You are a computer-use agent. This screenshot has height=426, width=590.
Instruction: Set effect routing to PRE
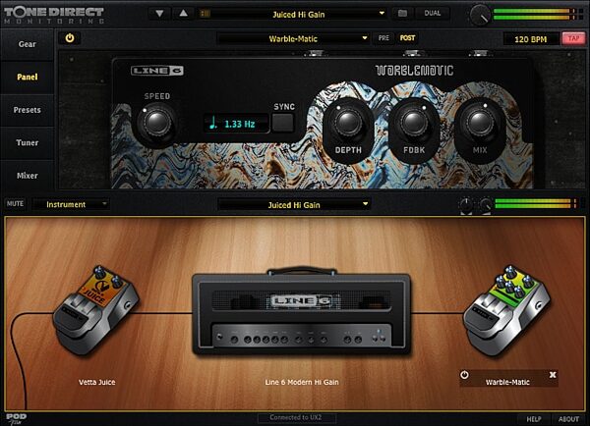(383, 38)
